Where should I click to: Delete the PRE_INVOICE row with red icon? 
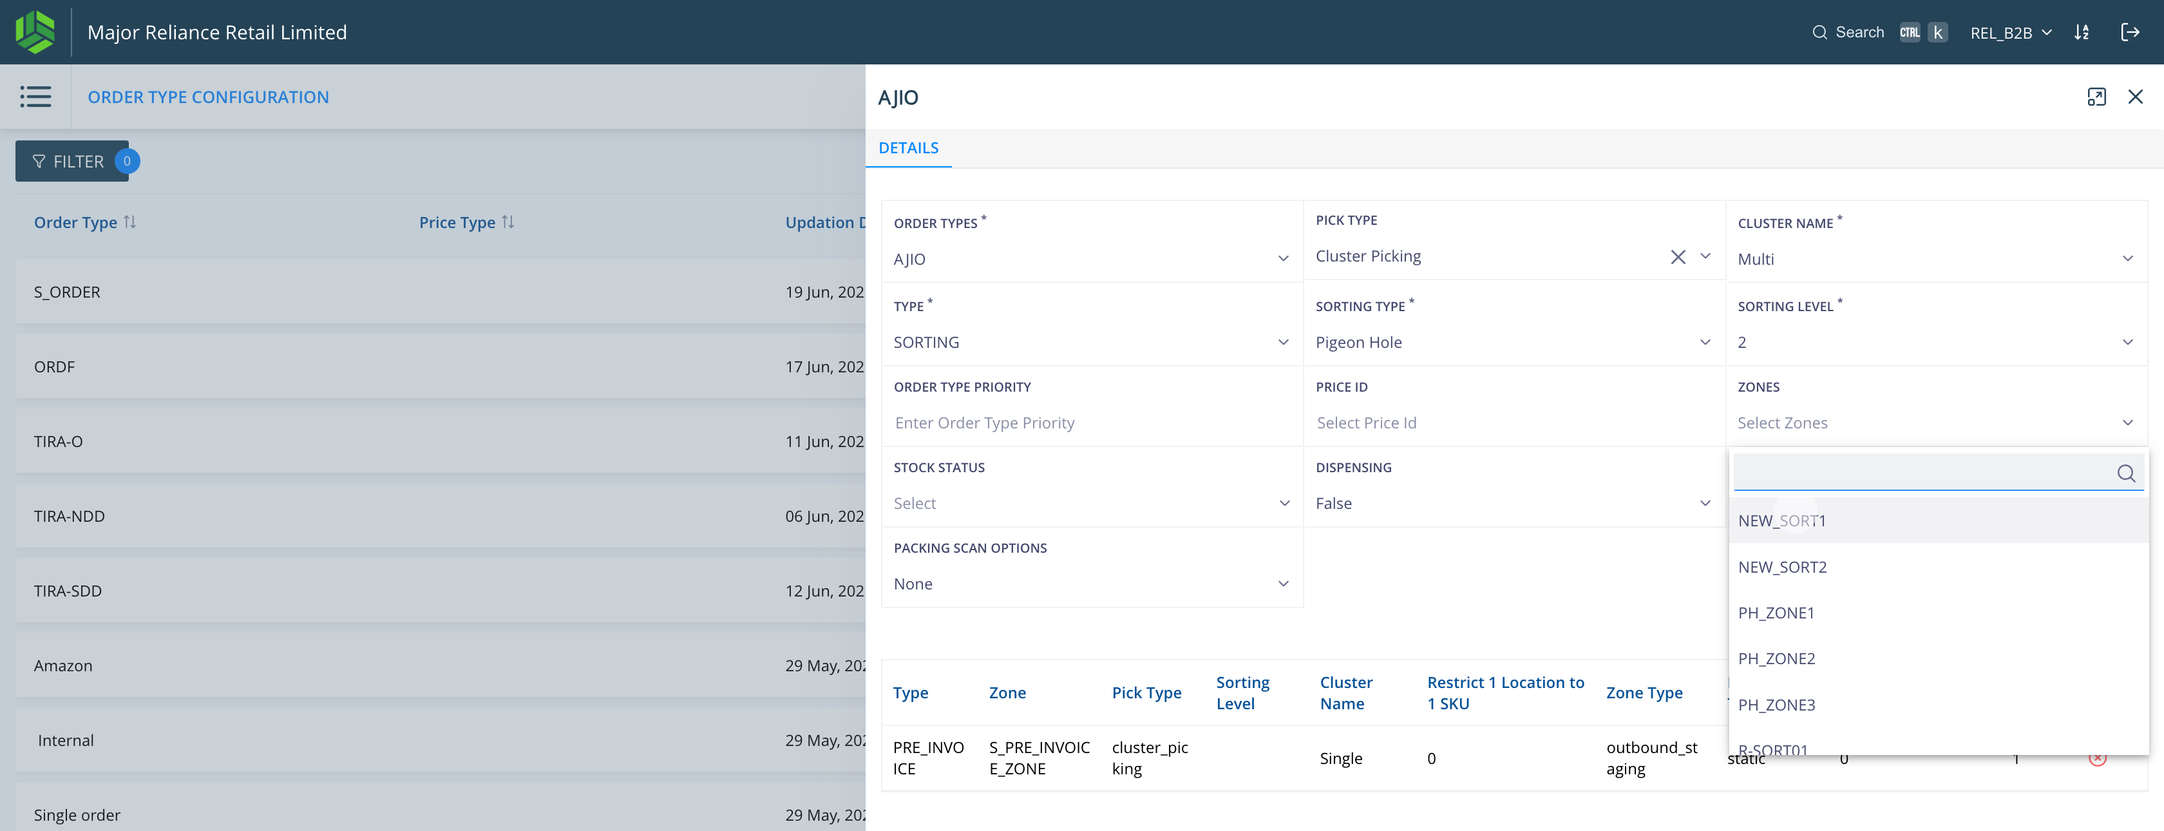pos(2097,758)
